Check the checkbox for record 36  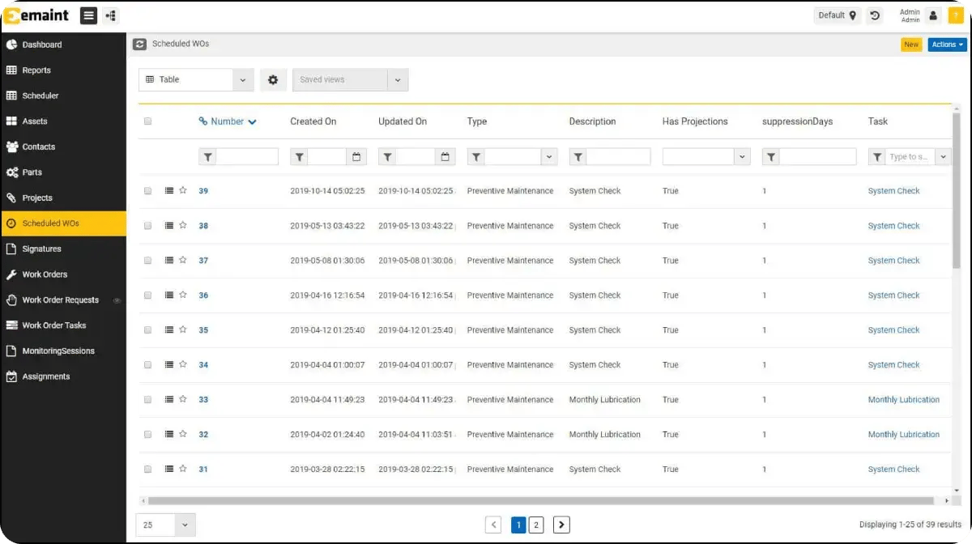[147, 295]
